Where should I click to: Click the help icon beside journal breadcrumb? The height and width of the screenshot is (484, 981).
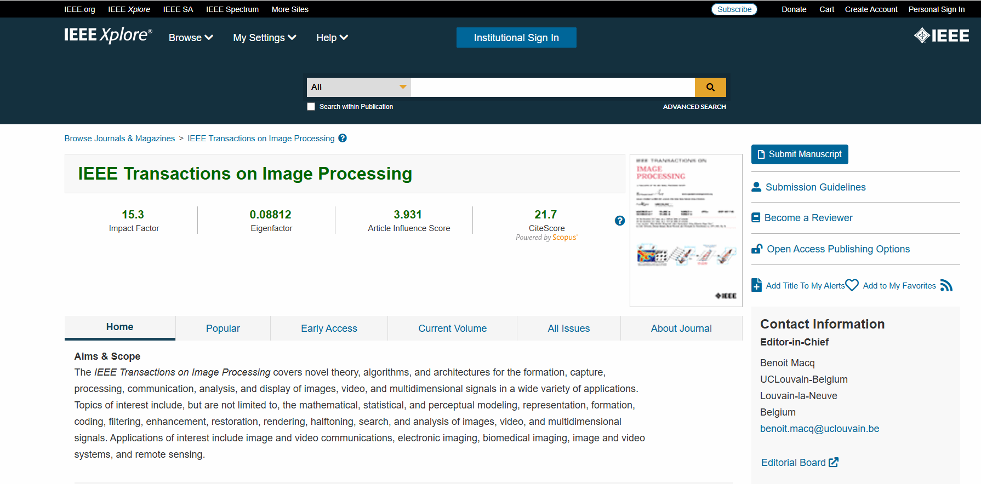coord(343,138)
